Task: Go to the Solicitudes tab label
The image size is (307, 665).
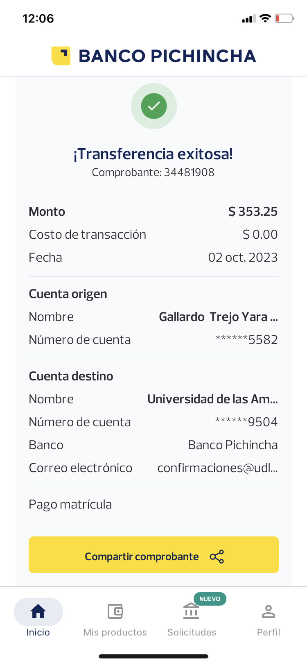Action: click(192, 632)
